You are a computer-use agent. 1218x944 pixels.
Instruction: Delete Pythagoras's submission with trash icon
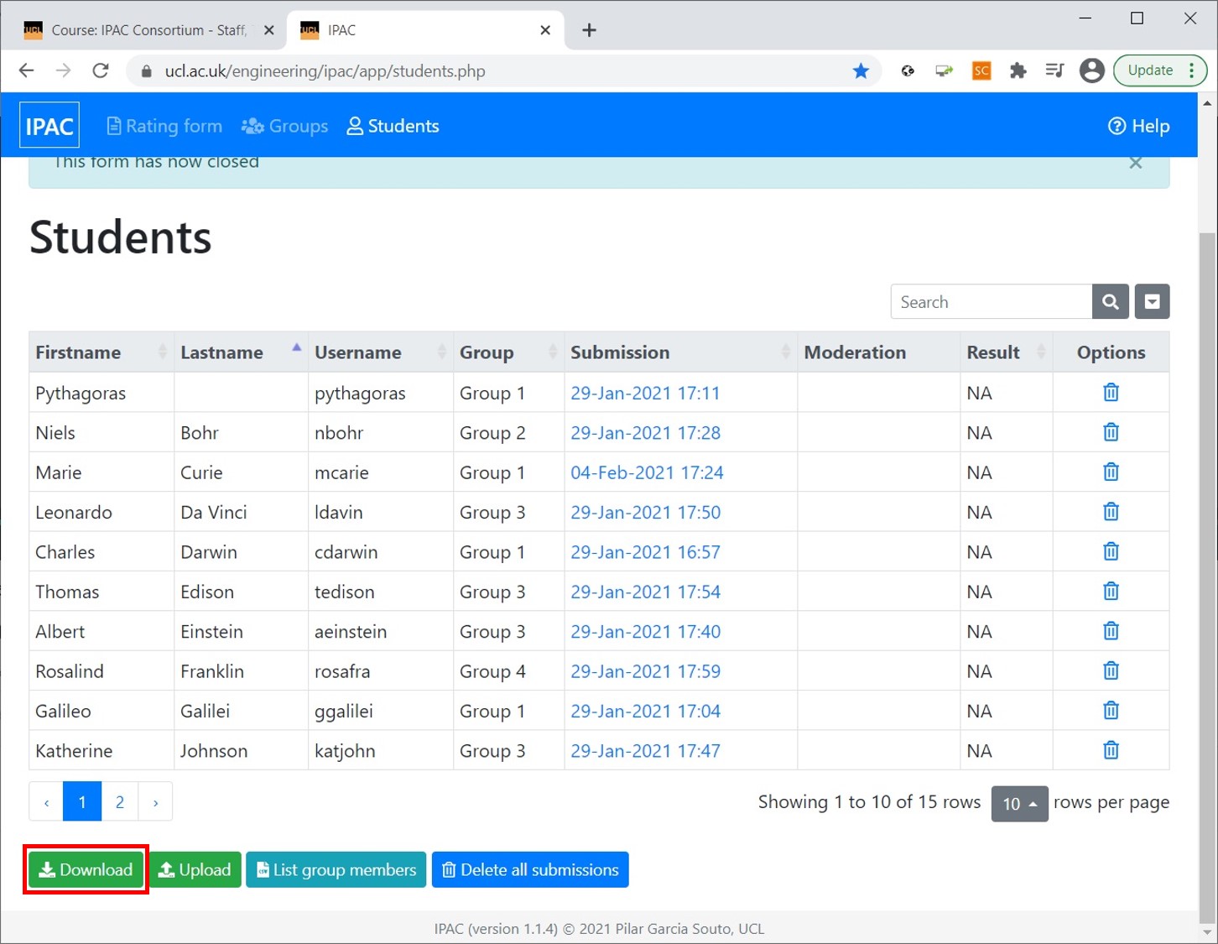click(1111, 392)
